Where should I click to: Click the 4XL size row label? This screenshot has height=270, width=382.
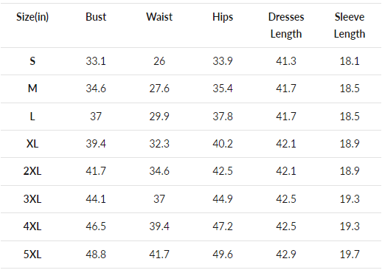(x=32, y=226)
